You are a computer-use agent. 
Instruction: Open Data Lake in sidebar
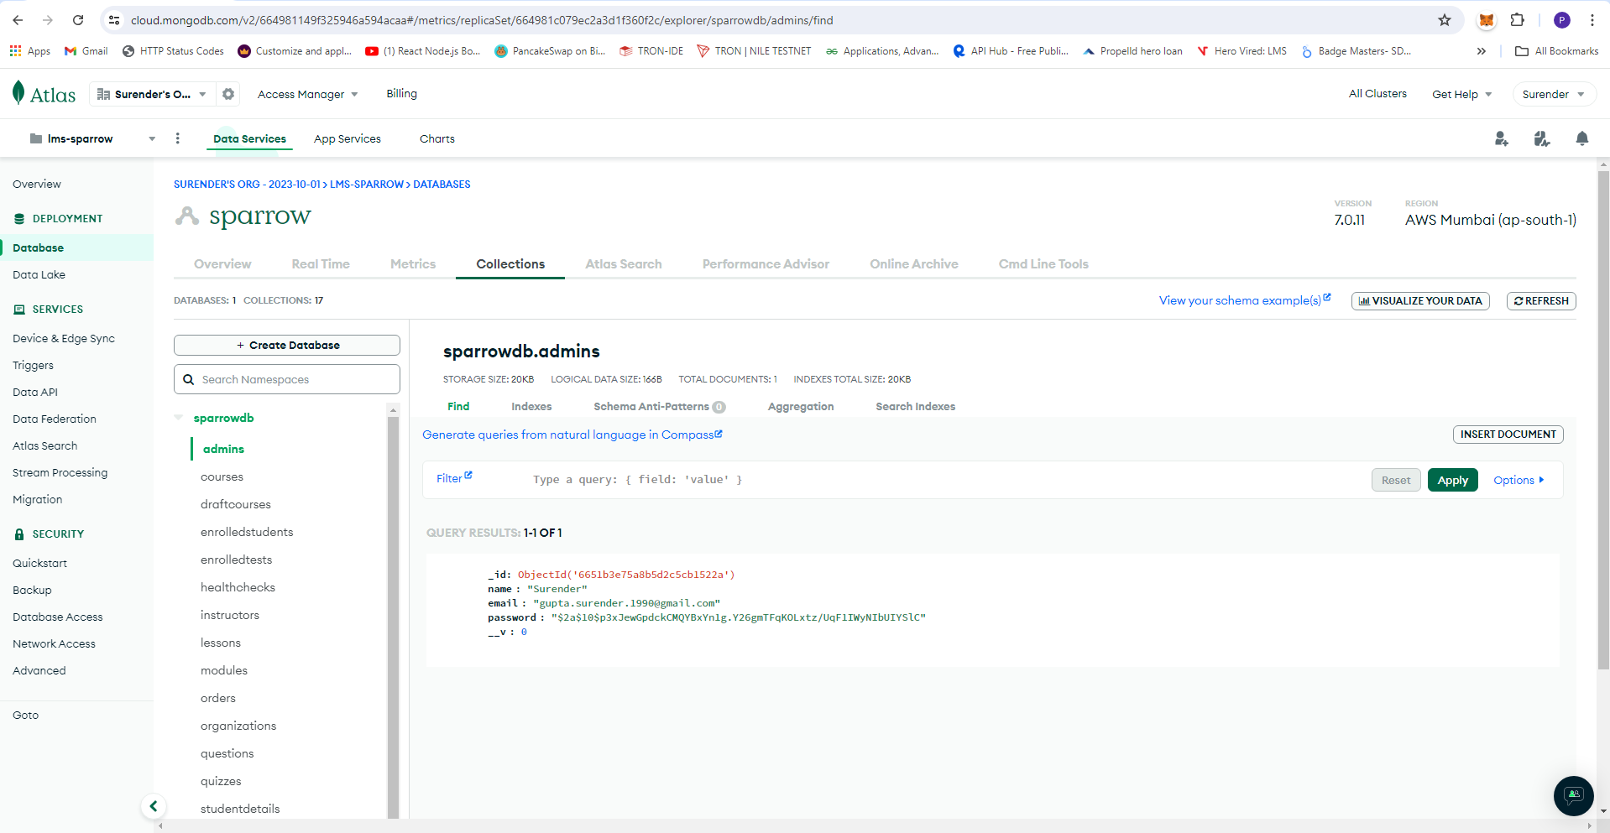(x=39, y=274)
